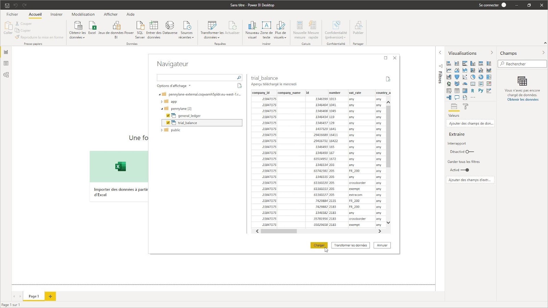Click the preview horizontal scrollbar thumb

(279, 231)
